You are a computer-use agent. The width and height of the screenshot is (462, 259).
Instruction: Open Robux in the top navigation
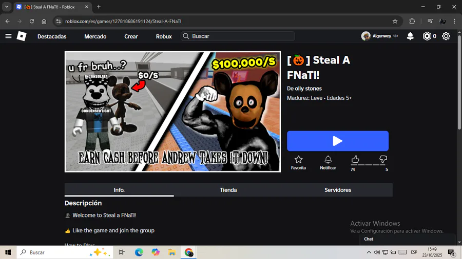pos(164,36)
